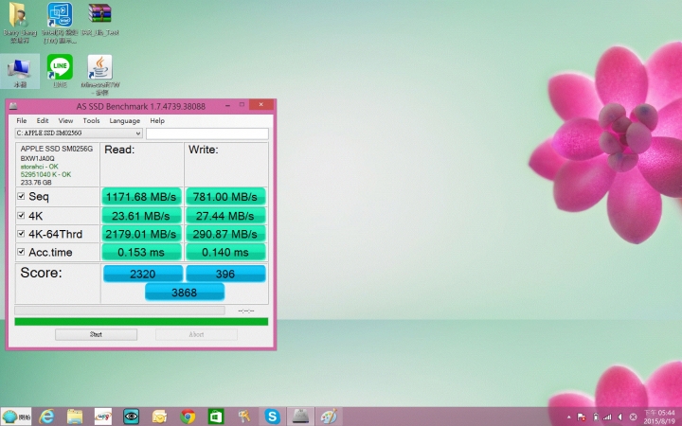
Task: Click Seq read result 1171.68 MB/s
Action: [x=141, y=197]
